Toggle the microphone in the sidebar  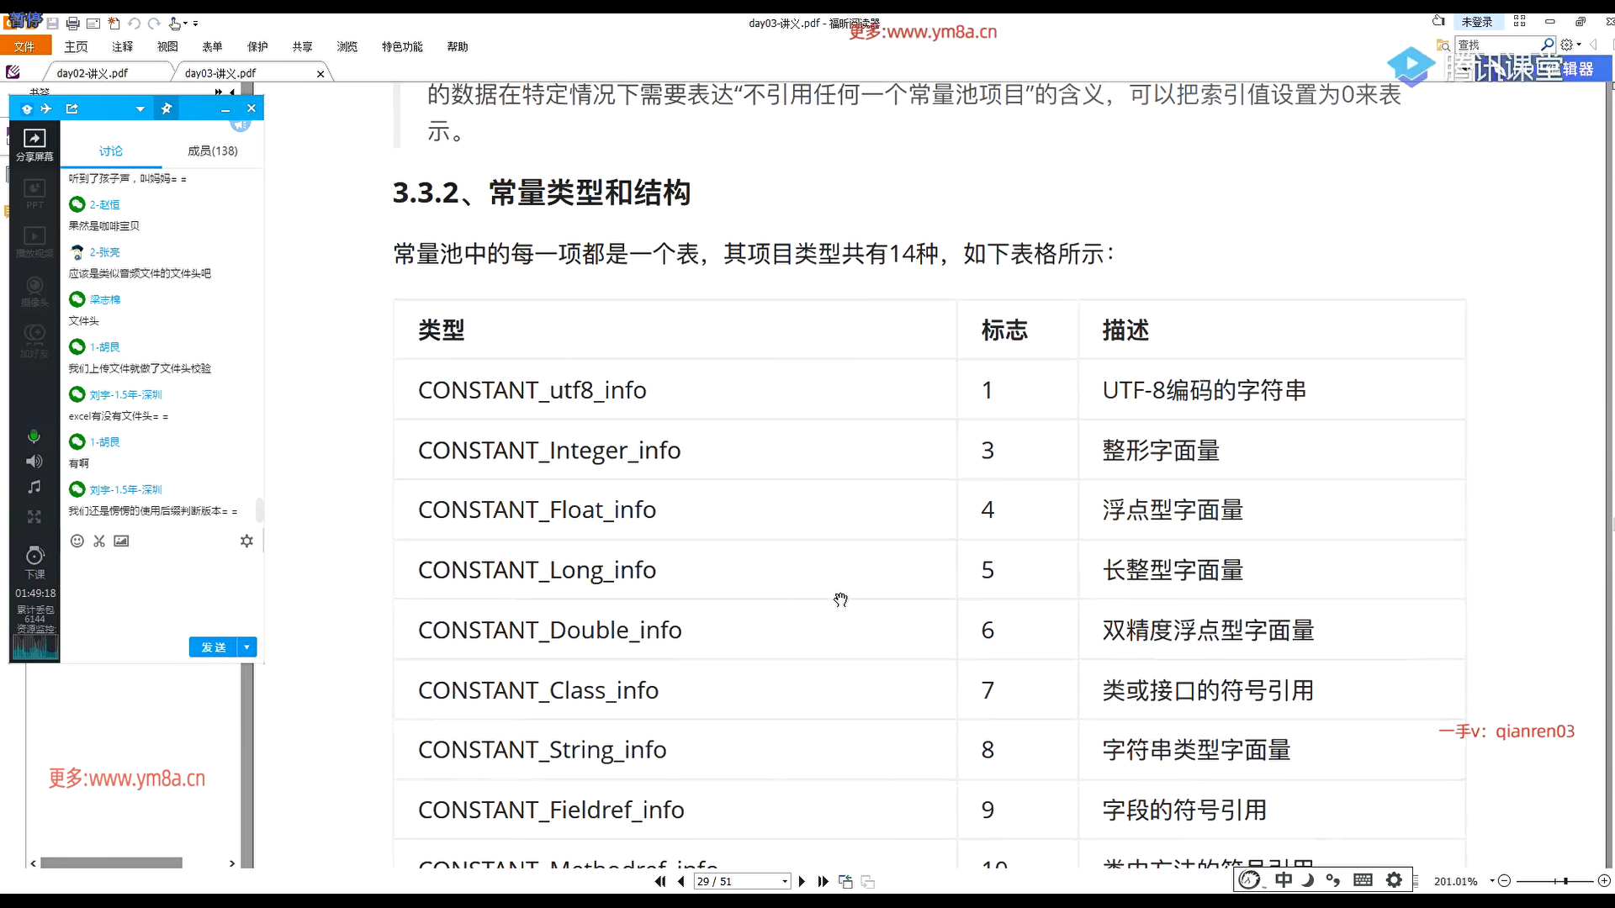click(x=34, y=436)
